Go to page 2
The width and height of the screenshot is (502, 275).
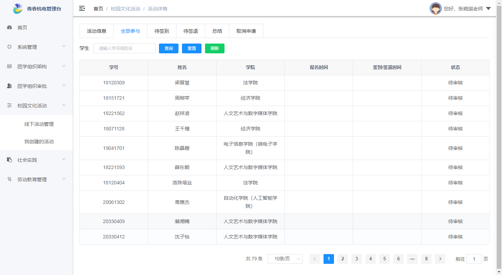coord(343,259)
